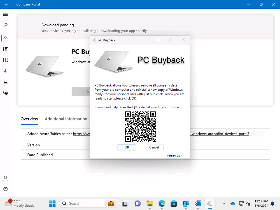Open the notification bell
The image size is (280, 210).
(x=272, y=203)
